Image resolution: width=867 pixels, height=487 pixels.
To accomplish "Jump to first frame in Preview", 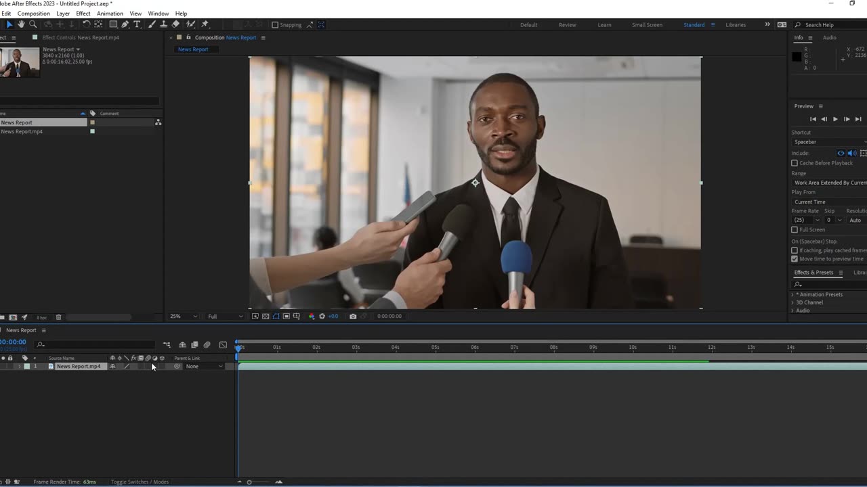I will pyautogui.click(x=813, y=119).
